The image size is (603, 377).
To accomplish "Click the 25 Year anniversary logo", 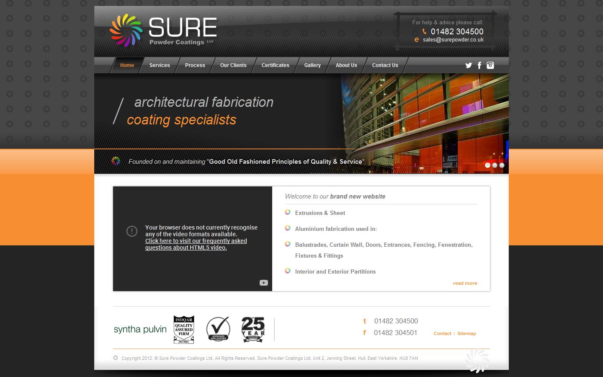I will pos(253,329).
